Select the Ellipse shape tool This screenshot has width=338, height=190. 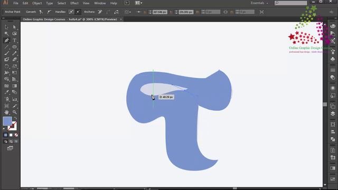point(14,47)
